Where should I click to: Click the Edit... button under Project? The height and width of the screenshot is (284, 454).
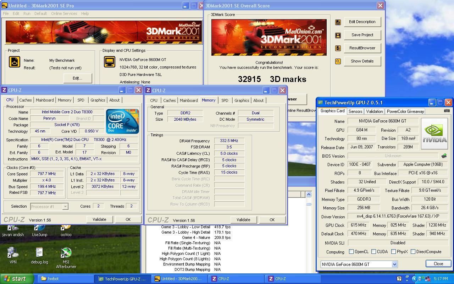(77, 78)
